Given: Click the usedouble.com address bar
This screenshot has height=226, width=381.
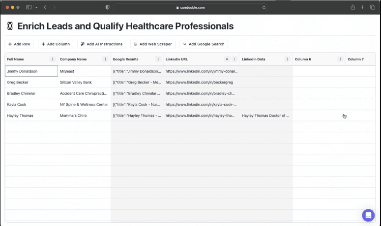Looking at the screenshot, I should tap(190, 7).
